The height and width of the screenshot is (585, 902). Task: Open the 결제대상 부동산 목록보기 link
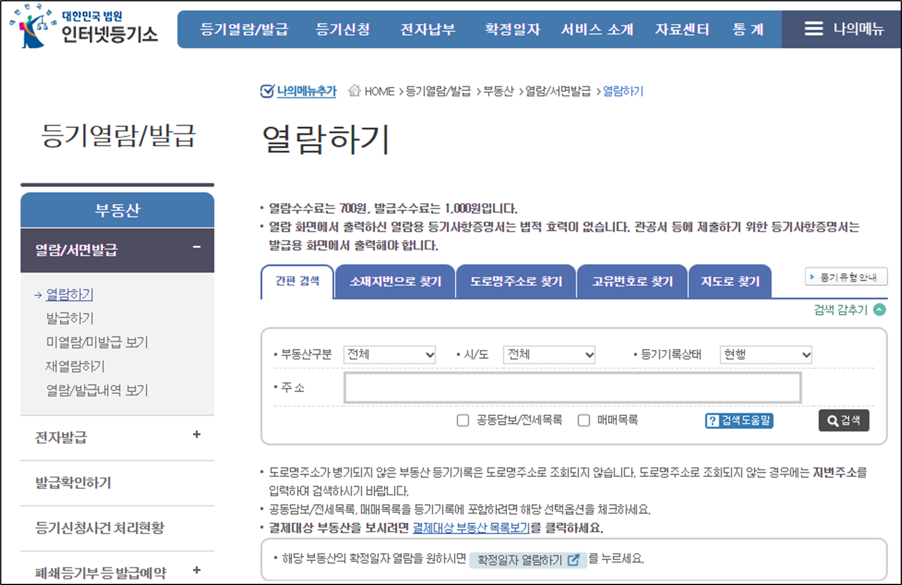[470, 528]
